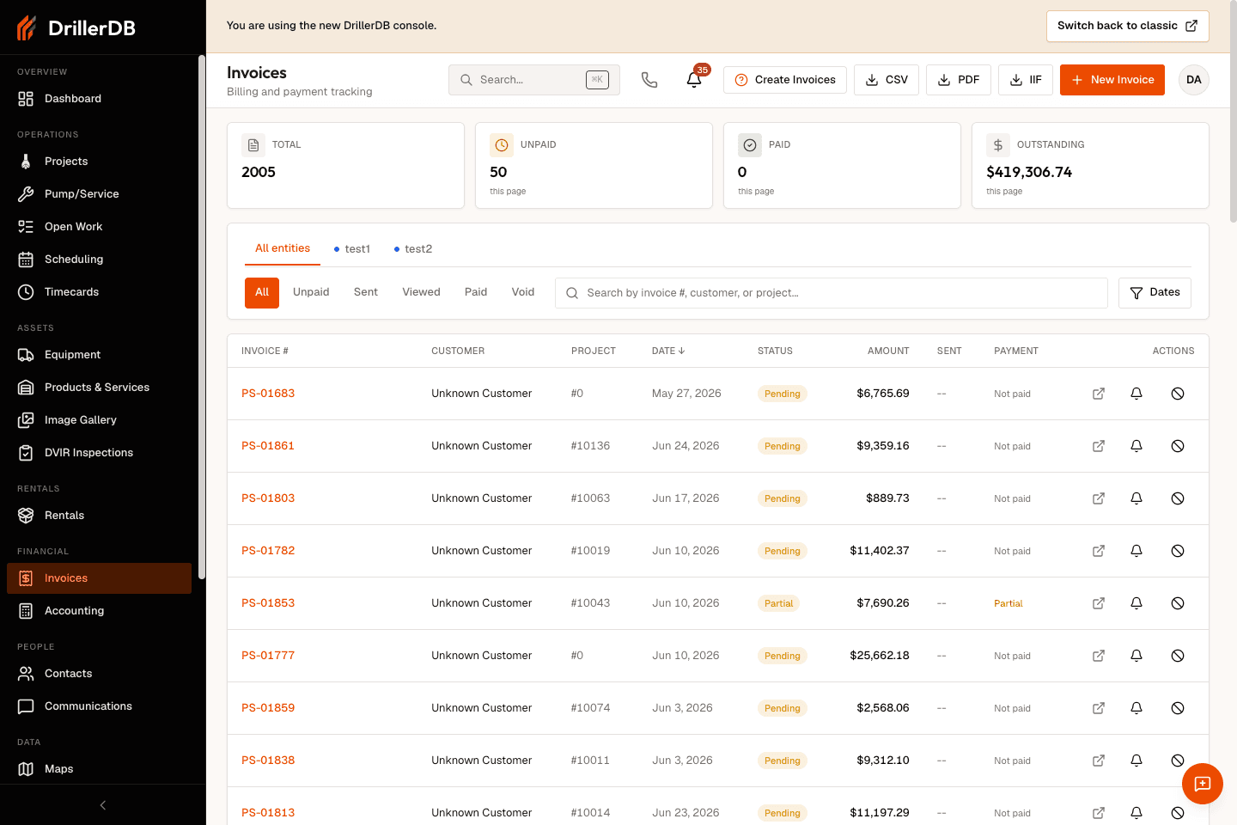Open Dashboard in sidebar
The width and height of the screenshot is (1237, 825).
click(99, 99)
